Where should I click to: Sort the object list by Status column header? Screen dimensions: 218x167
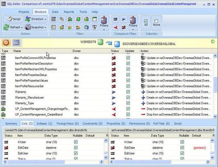click(x=115, y=51)
